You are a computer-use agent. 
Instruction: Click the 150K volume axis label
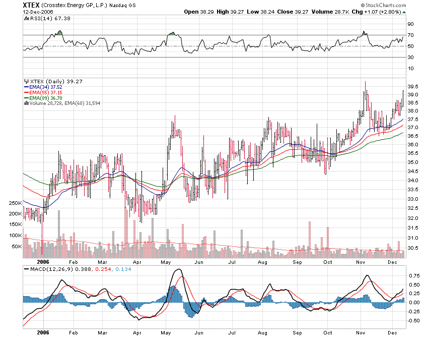pyautogui.click(x=15, y=224)
